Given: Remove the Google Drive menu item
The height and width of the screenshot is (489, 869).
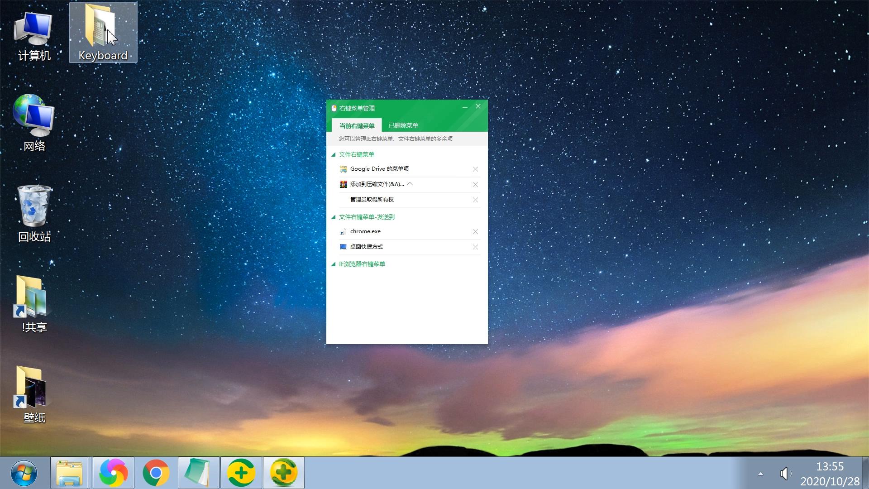Looking at the screenshot, I should [475, 169].
